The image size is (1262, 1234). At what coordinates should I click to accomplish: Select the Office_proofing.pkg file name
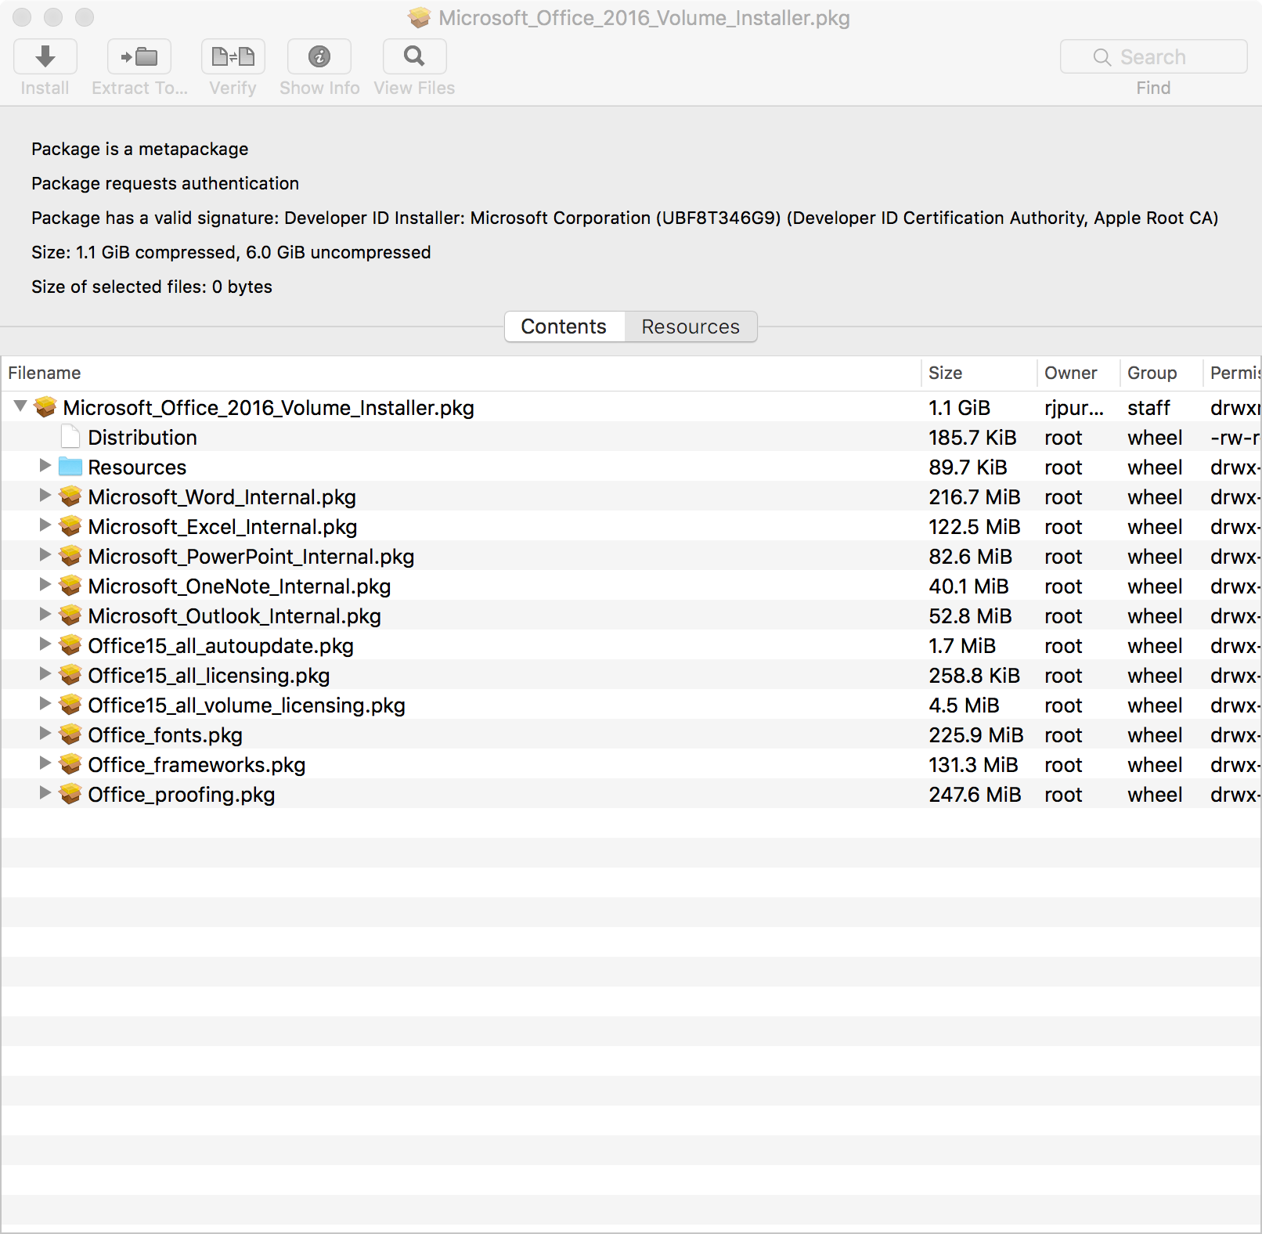pos(182,795)
